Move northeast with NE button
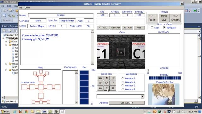This screenshot has height=114, width=202. pos(113,78)
